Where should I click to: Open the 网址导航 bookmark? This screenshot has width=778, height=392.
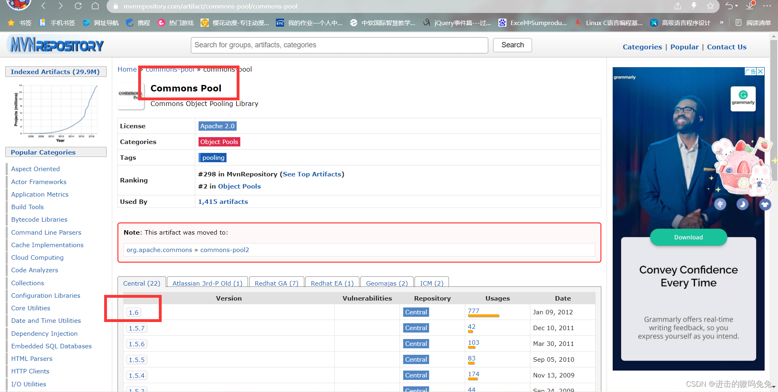100,23
